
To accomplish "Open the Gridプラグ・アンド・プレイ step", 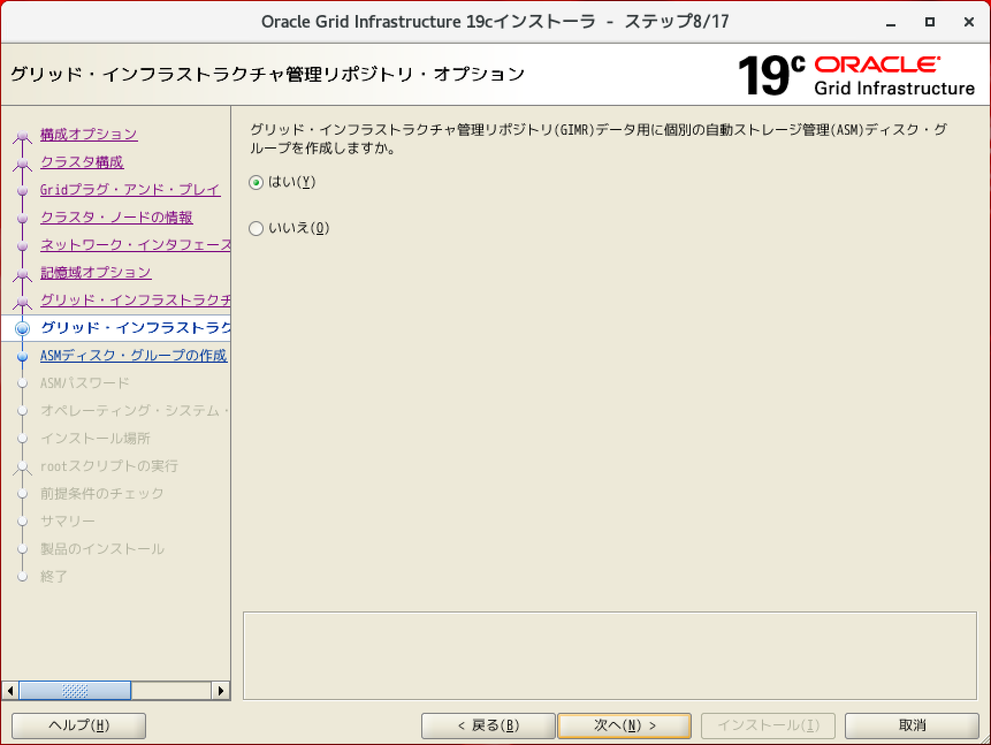I will tap(130, 189).
